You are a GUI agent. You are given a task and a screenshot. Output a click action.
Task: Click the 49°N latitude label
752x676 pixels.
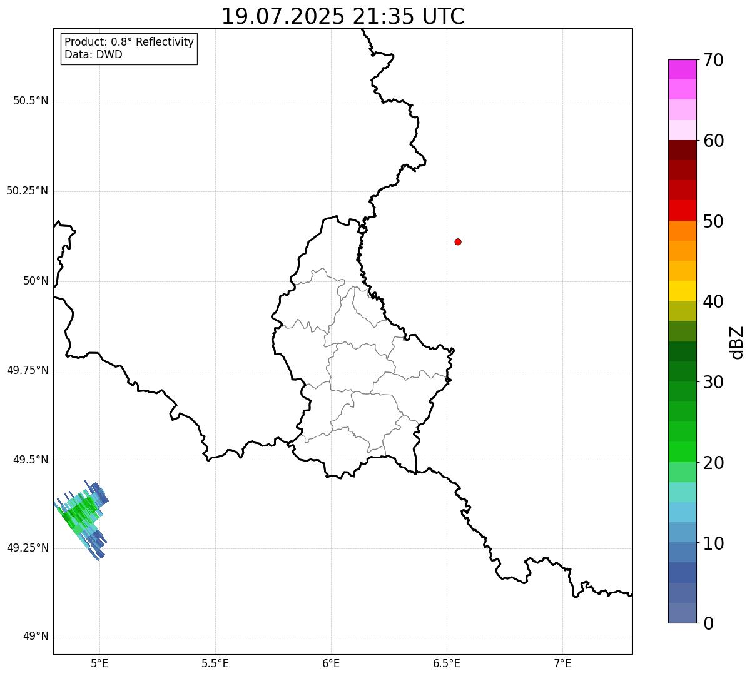coord(36,637)
